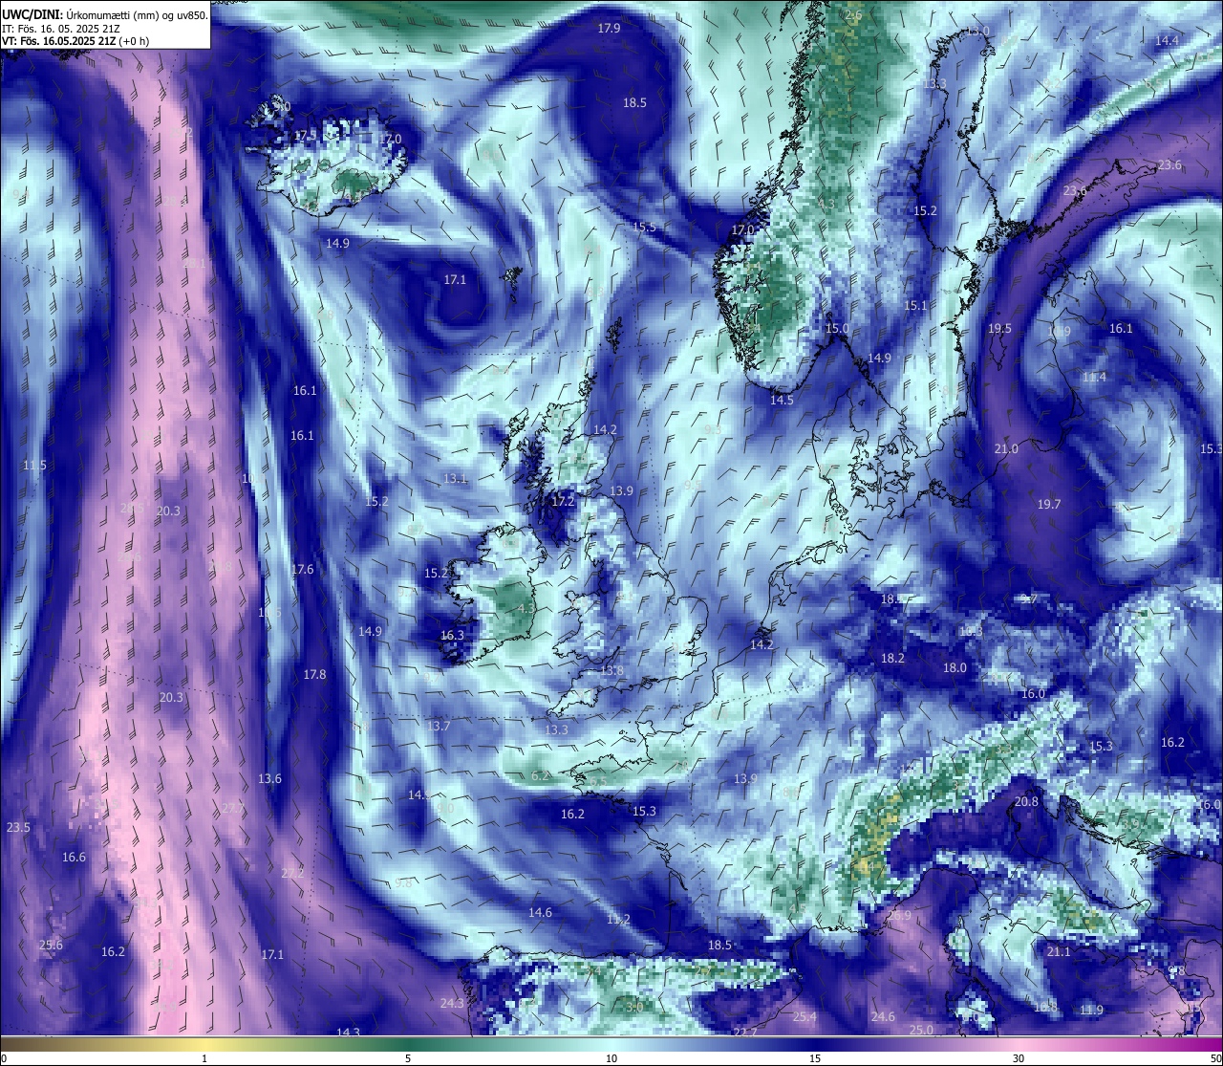Screen dimensions: 1223x1066
Task: Click the 14.5 value south of Norway
Action: [783, 401]
